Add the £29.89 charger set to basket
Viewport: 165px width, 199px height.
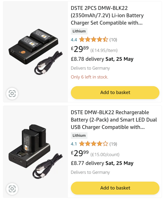(115, 92)
